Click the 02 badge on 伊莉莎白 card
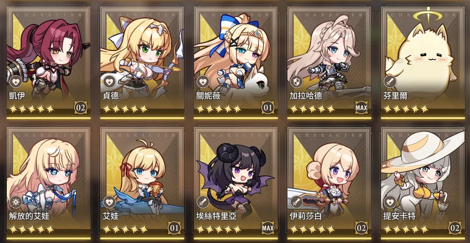 pyautogui.click(x=361, y=228)
